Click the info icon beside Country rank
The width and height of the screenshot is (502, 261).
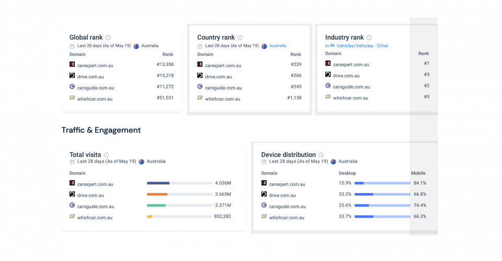240,38
